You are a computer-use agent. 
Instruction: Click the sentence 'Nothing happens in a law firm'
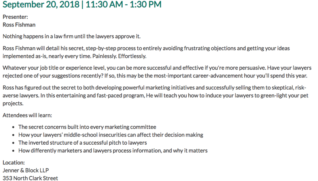tap(72, 36)
